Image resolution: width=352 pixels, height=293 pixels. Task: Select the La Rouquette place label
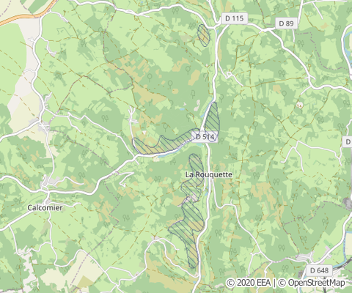pos(209,174)
